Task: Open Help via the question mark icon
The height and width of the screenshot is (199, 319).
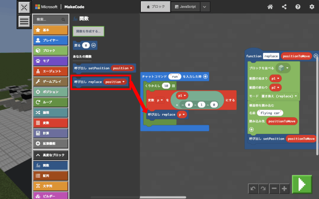Action: coord(298,7)
